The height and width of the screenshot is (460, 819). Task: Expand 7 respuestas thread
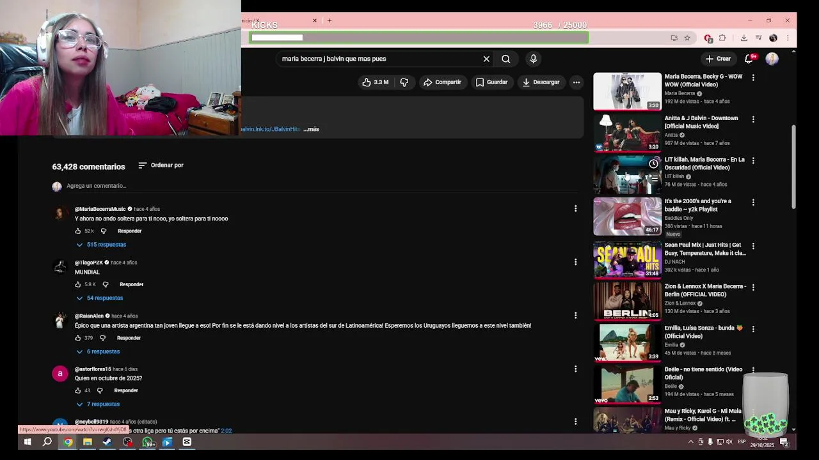(98, 404)
